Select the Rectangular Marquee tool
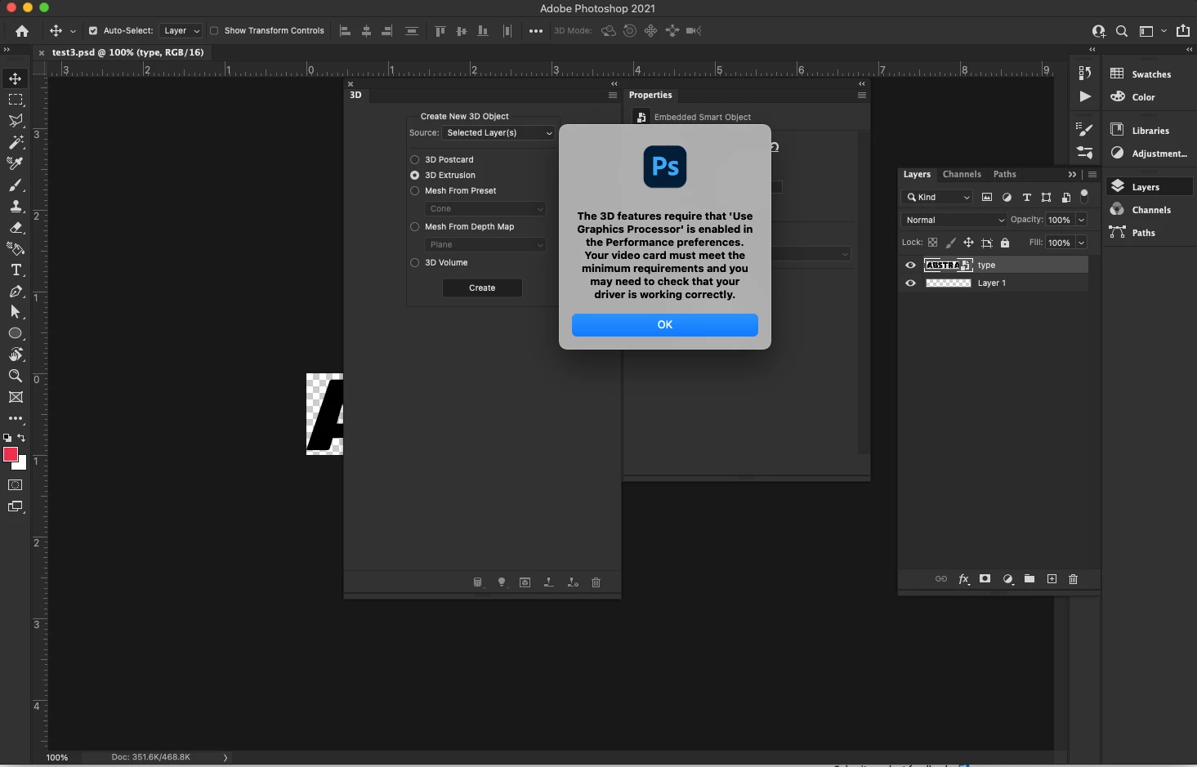This screenshot has width=1197, height=767. pyautogui.click(x=16, y=100)
